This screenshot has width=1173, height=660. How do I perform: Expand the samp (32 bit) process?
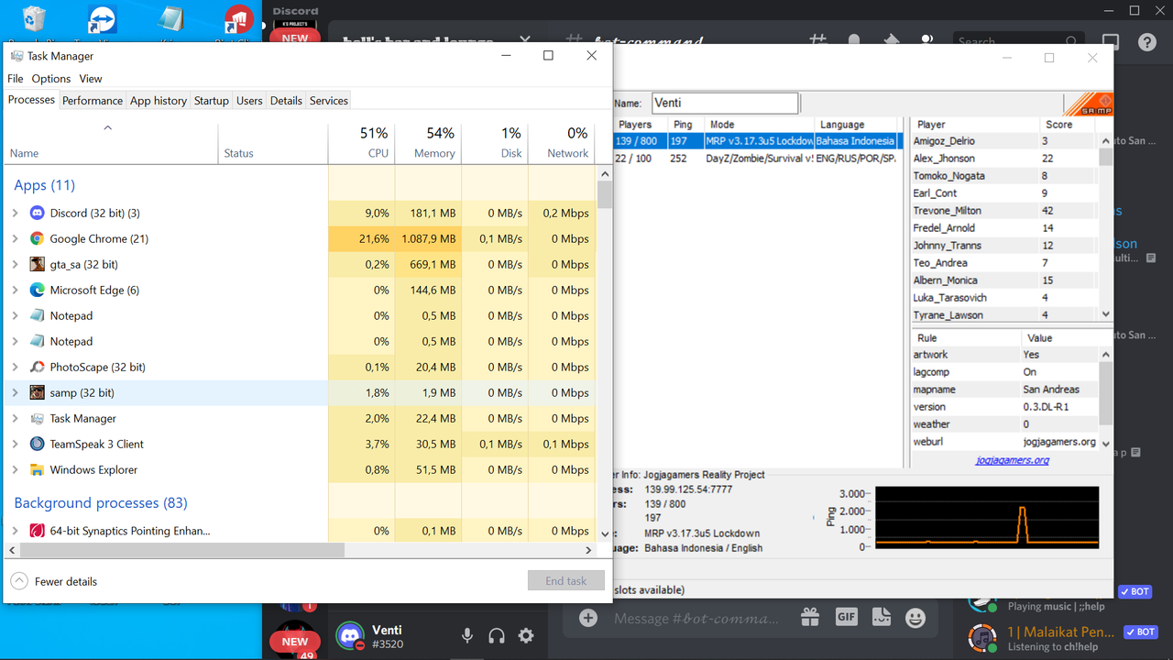point(15,392)
